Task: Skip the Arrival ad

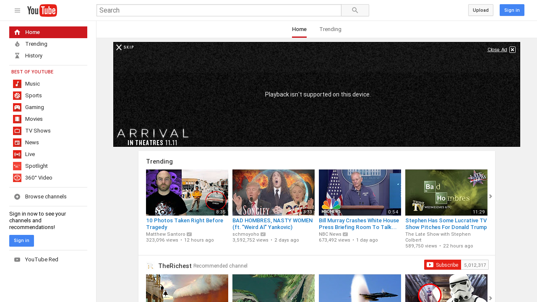Action: (125, 47)
